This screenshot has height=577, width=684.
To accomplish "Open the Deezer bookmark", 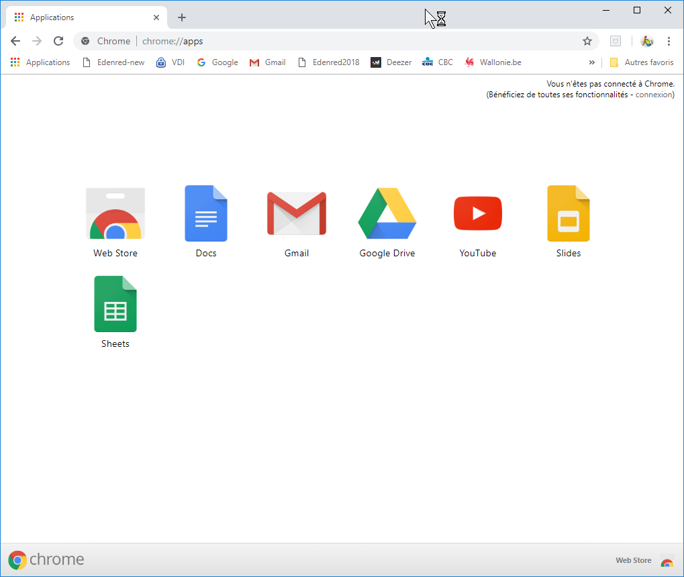I will click(391, 62).
